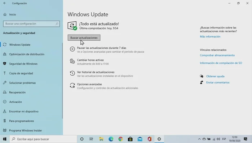The height and width of the screenshot is (143, 252).
Task: Click the network tray icon
Action: [x=214, y=139]
